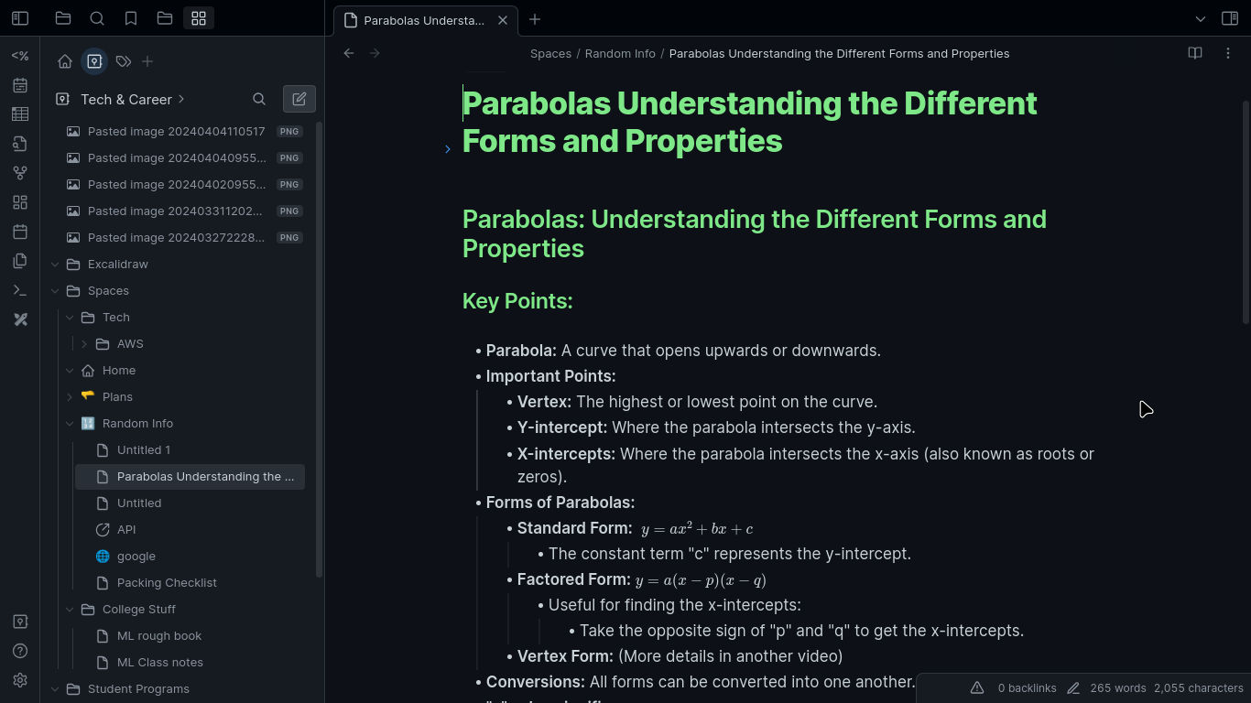Click the home icon in the sidebar header
The height and width of the screenshot is (703, 1251).
tap(65, 61)
